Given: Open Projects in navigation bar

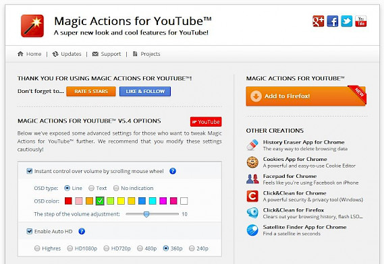Looking at the screenshot, I should point(150,54).
